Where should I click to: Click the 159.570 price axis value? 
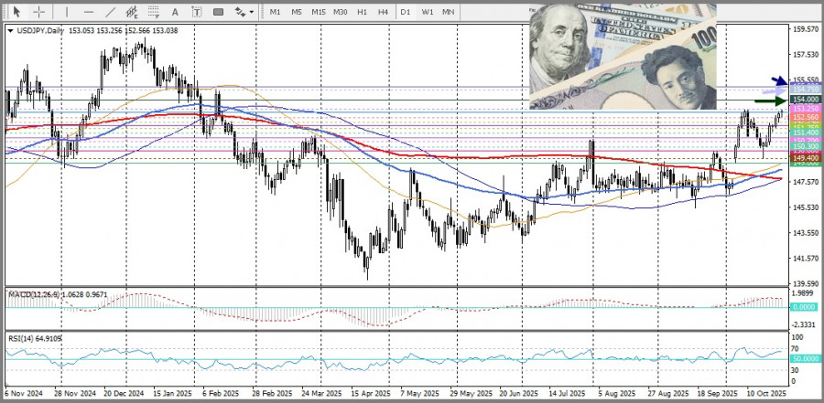tap(804, 29)
